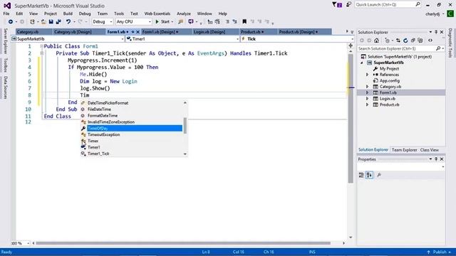Image resolution: width=456 pixels, height=256 pixels.
Task: Click the feedback icon near Quick Launch
Action: (x=348, y=4)
